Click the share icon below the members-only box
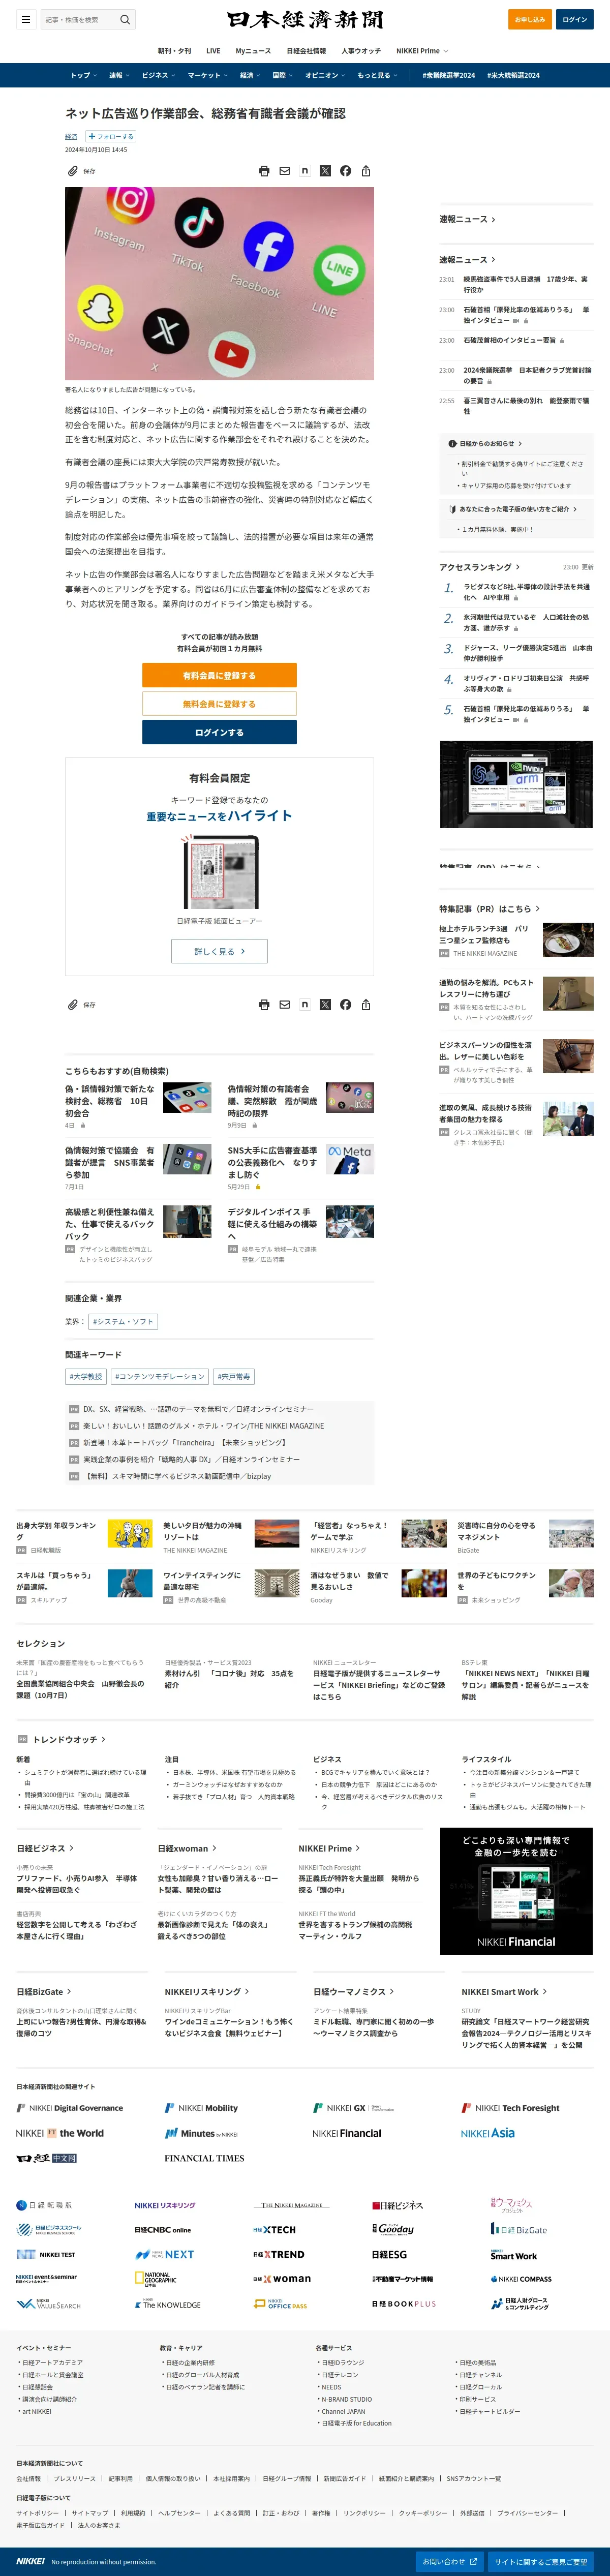 (x=366, y=1004)
